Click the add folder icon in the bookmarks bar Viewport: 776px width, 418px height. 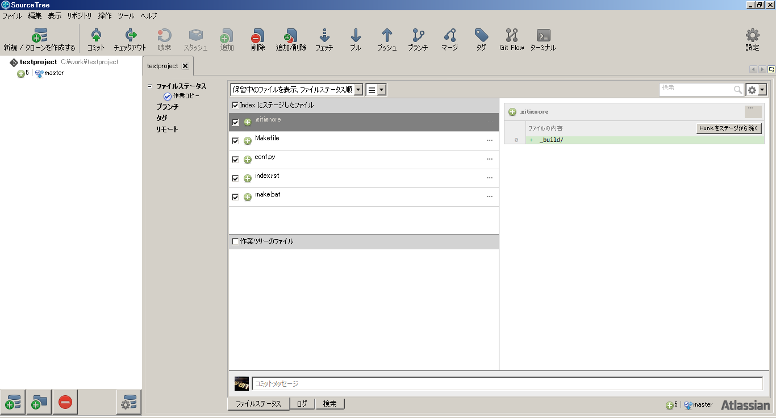point(39,402)
